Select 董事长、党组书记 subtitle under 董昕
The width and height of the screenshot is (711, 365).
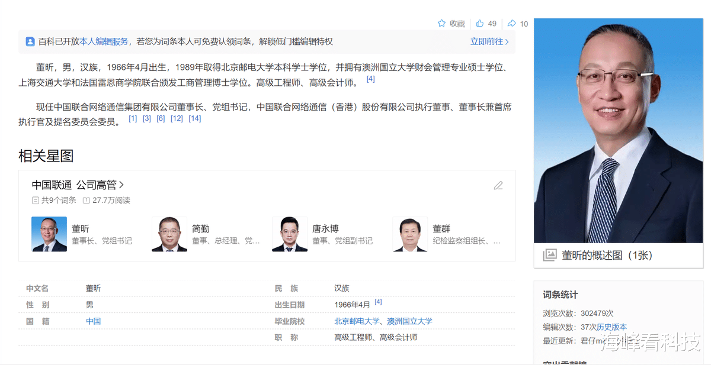tap(102, 241)
